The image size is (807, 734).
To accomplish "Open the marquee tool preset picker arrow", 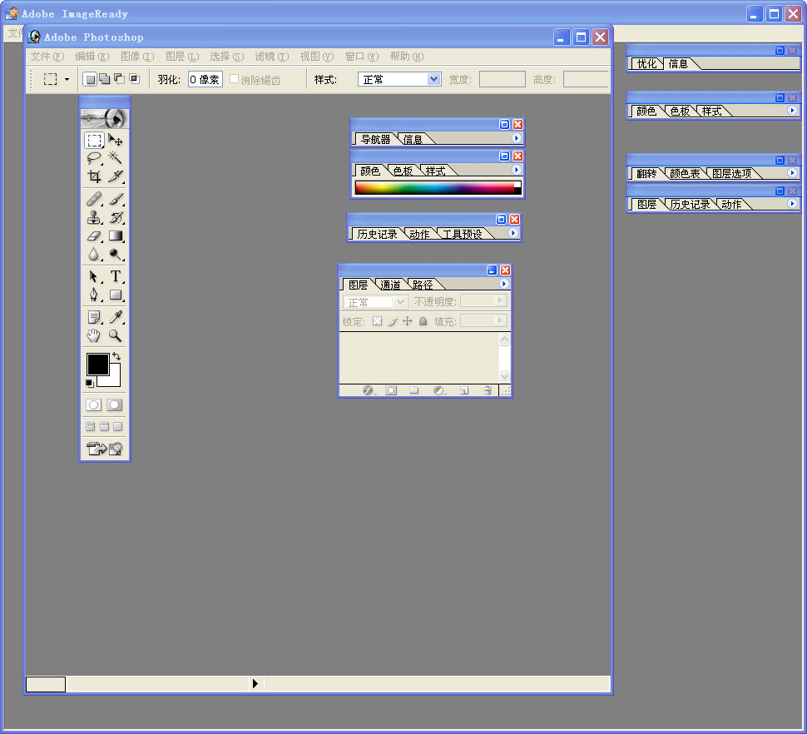I will tap(67, 80).
